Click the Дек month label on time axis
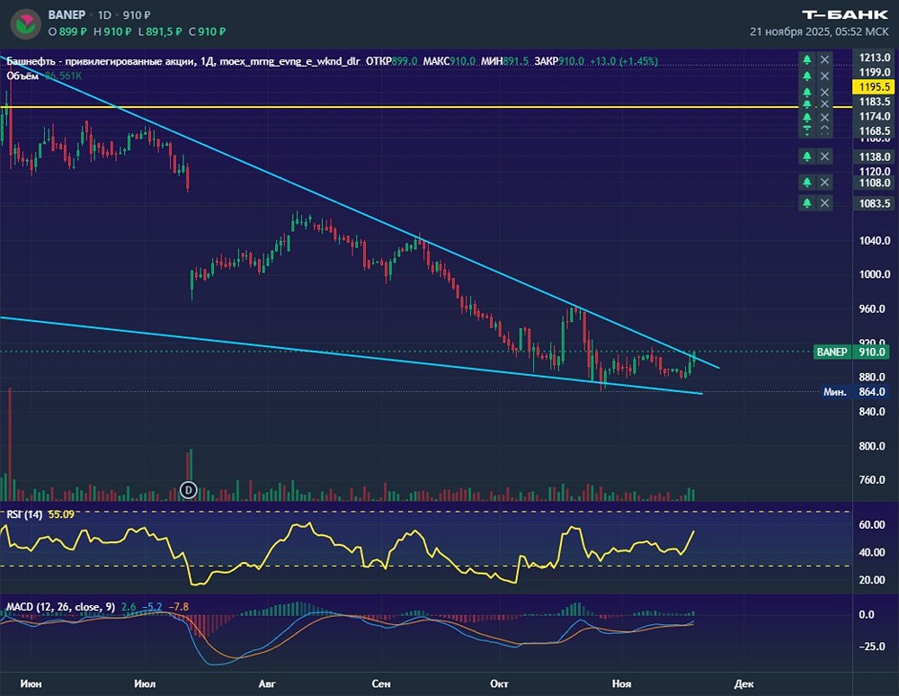Screen dimensions: 899x696 (x=743, y=683)
